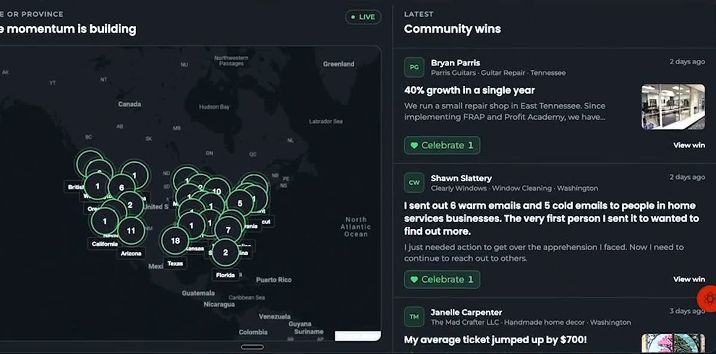Click the '2 days ago' timestamp on Bryan's post
This screenshot has height=354, width=716.
pyautogui.click(x=687, y=62)
